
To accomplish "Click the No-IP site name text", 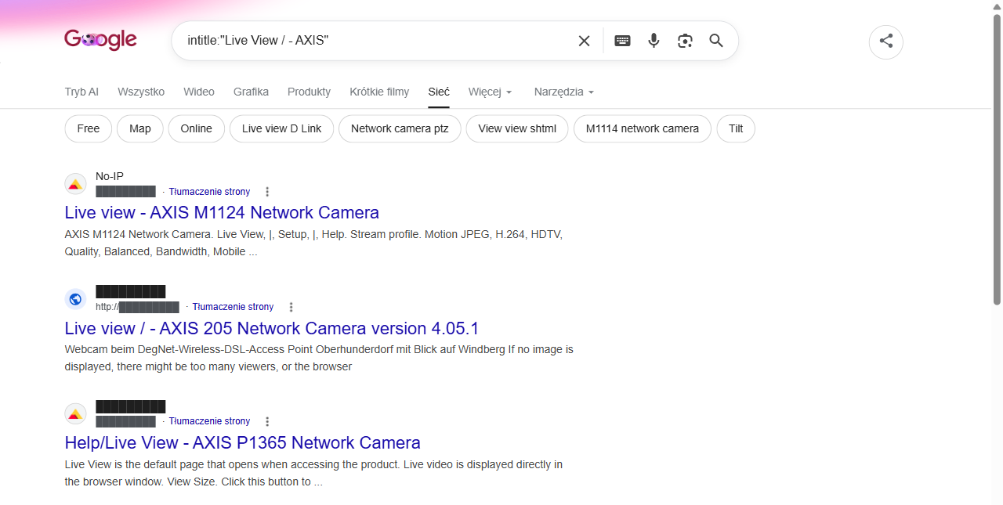I will click(110, 176).
